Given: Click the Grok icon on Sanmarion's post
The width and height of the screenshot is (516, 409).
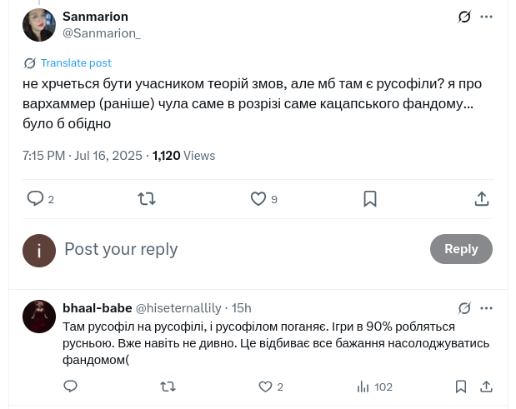Looking at the screenshot, I should pos(464,17).
